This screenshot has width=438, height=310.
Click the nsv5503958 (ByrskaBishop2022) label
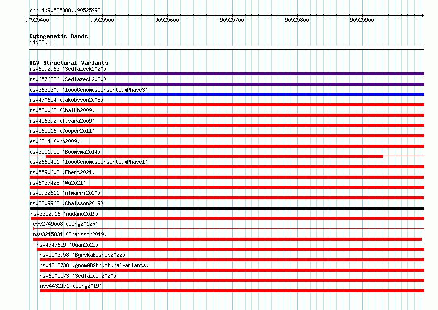[x=82, y=255]
